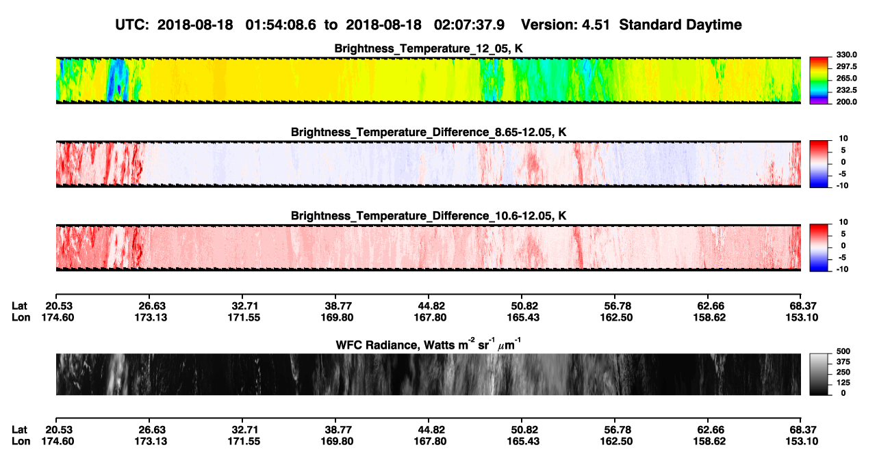The width and height of the screenshot is (890, 456).
Task: Click the Brightness_Temperature_12_05 image strip
Action: (x=428, y=80)
